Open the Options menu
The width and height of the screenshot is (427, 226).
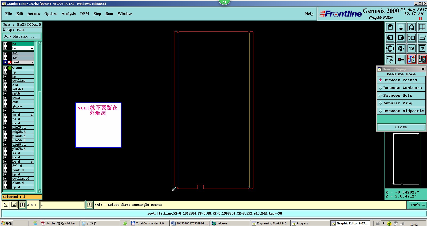51,14
